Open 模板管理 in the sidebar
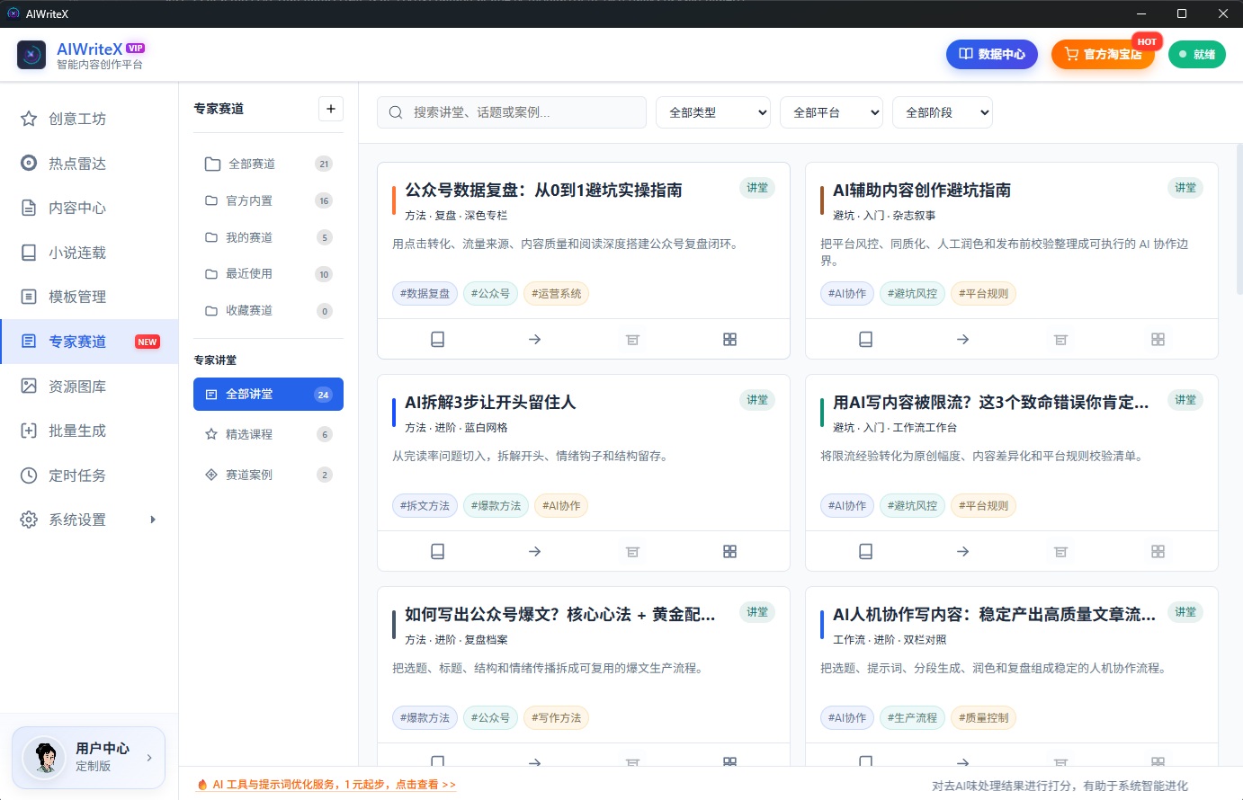Image resolution: width=1243 pixels, height=800 pixels. [x=89, y=297]
